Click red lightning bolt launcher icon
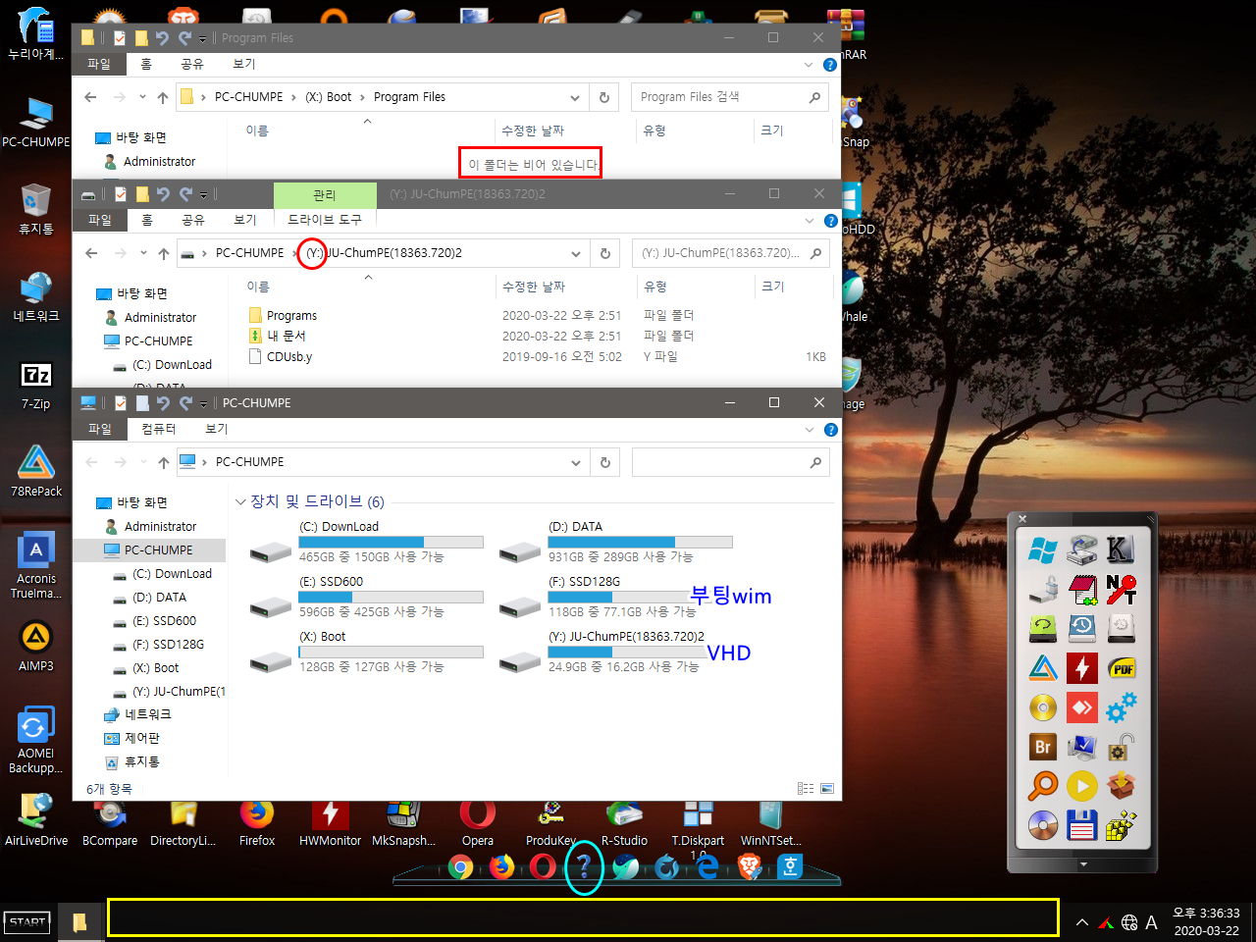Viewport: 1256px width, 942px height. coord(1081,668)
